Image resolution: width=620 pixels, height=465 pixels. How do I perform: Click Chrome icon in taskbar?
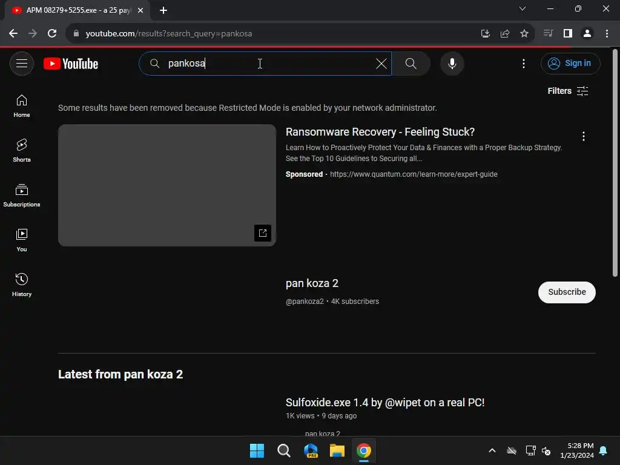364,450
